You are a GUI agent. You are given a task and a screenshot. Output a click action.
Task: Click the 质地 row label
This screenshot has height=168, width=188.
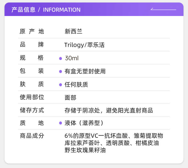(x=32, y=123)
